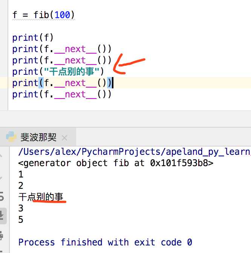
Task: Toggle scroll to end in run console
Action: (2, 216)
